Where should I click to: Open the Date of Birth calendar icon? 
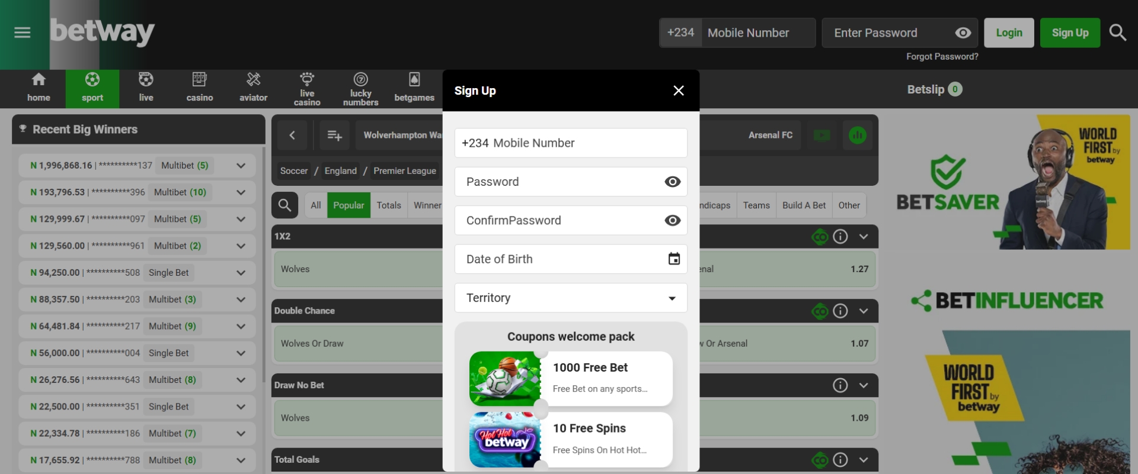(x=674, y=259)
